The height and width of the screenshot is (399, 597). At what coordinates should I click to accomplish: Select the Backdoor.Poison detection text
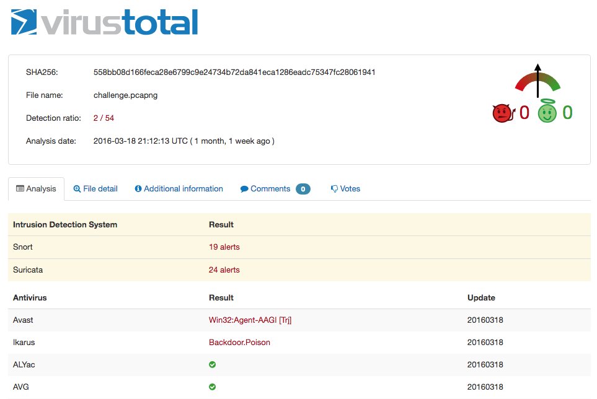coord(239,343)
